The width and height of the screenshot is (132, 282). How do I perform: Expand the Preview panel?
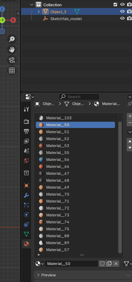tap(38, 275)
